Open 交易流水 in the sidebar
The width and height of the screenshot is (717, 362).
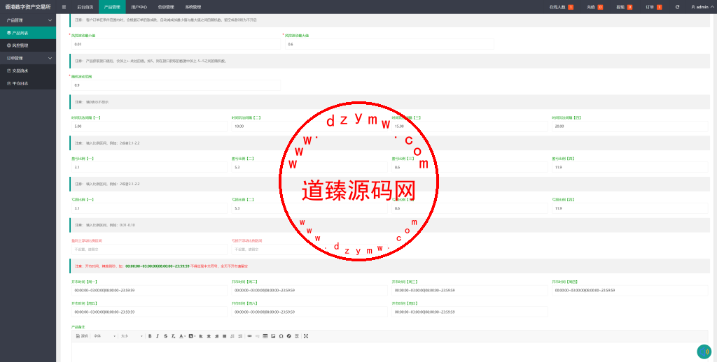[28, 71]
